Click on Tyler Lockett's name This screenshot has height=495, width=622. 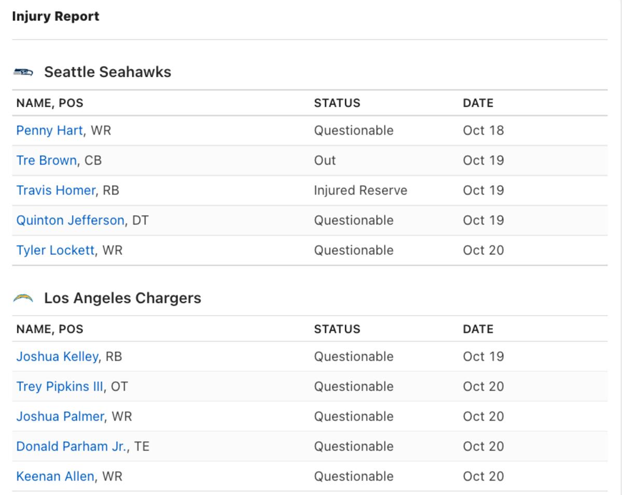55,251
